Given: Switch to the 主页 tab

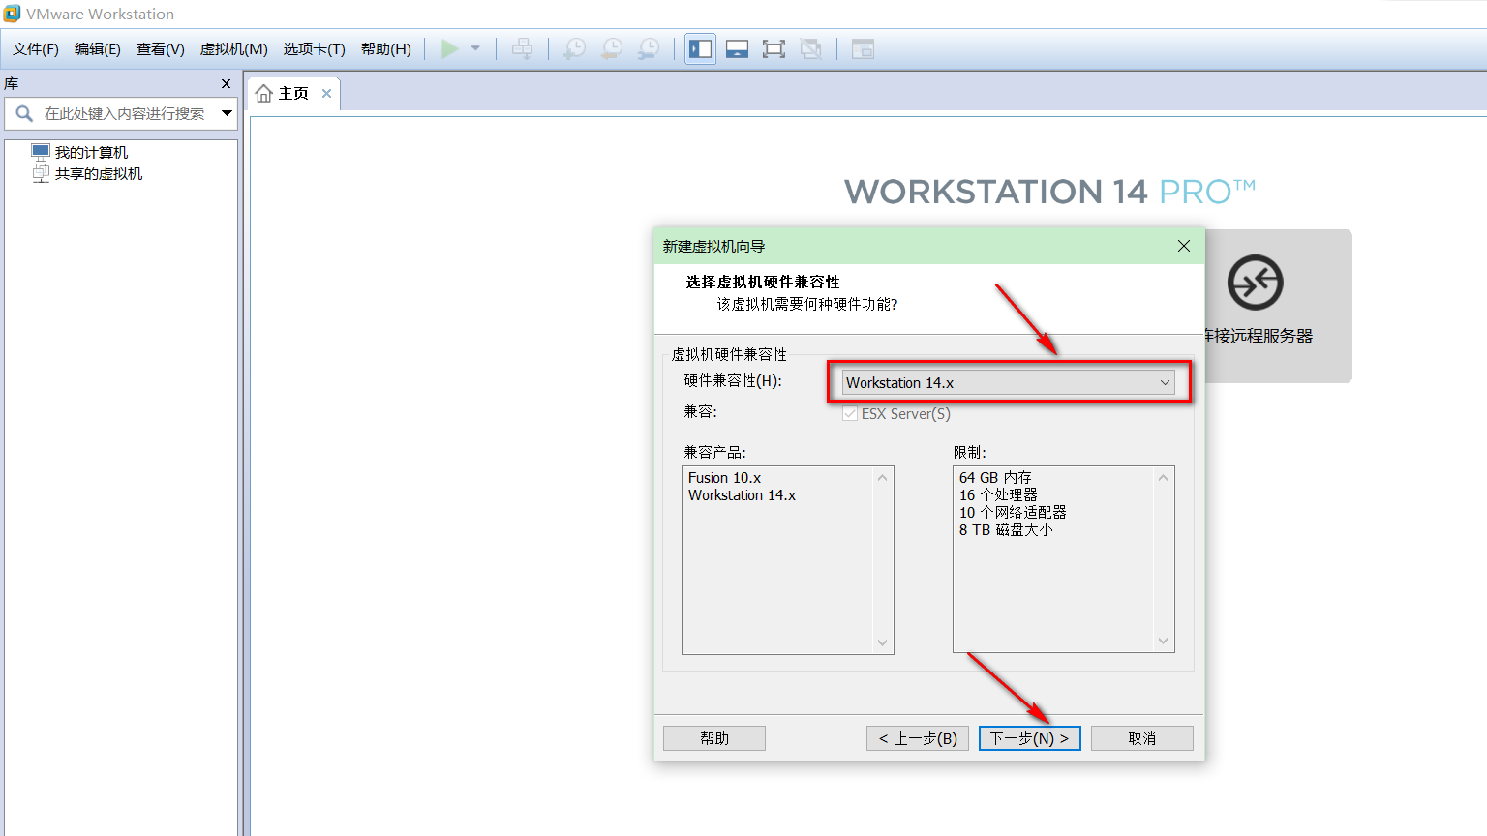Looking at the screenshot, I should tap(290, 93).
